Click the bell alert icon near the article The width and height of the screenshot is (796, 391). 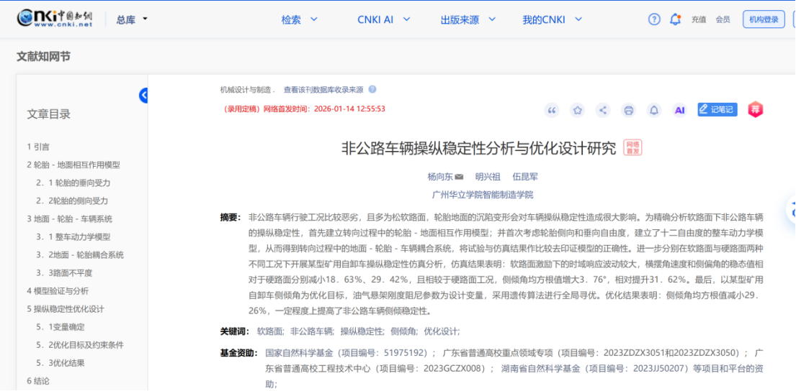pyautogui.click(x=653, y=110)
